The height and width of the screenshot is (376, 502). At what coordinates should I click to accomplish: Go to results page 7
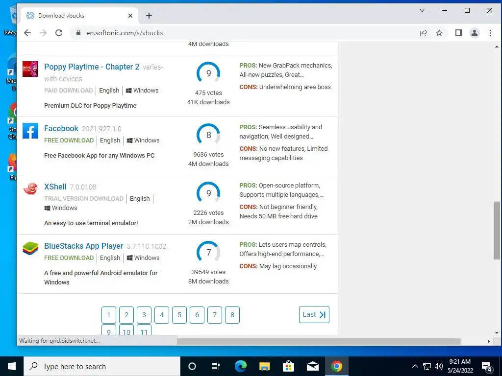tap(215, 315)
